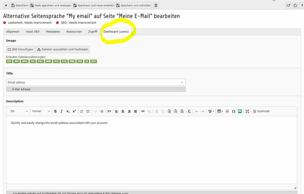This screenshot has width=304, height=194.
Task: Click the trash delete icon in top bar
Action: (x=156, y=5)
